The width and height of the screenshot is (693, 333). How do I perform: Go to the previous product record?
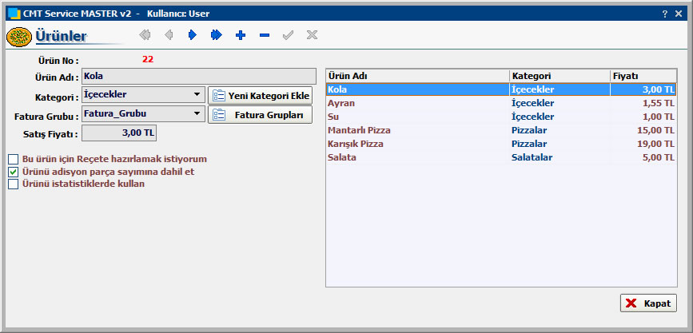pos(169,35)
